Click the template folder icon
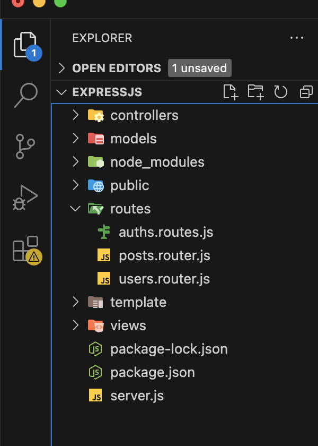Viewport: 318px width, 446px height. pos(96,302)
